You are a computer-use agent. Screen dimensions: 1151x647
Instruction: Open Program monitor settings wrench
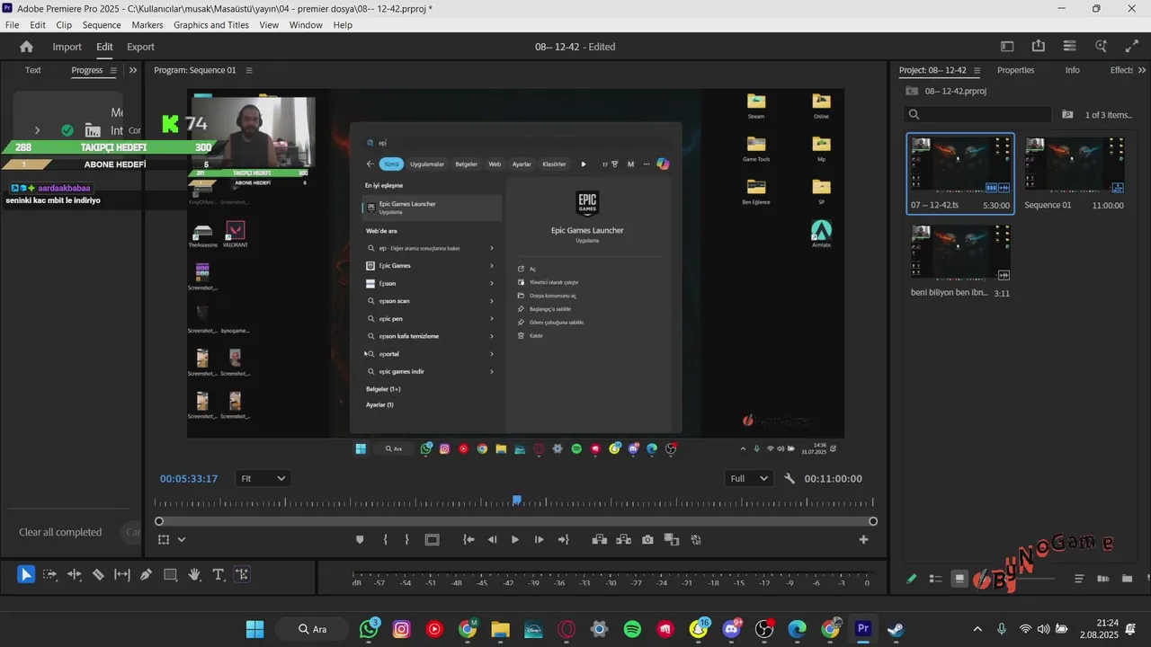pos(790,479)
